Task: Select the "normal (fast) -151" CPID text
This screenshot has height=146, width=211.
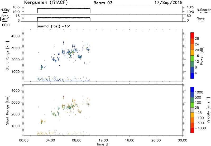Action: [x=54, y=26]
